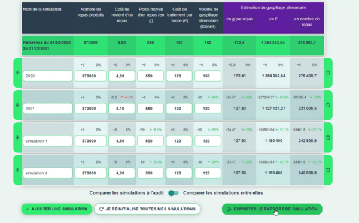Delete the 2020 simulation row
Viewport: 359px width, 223px height.
tap(328, 73)
